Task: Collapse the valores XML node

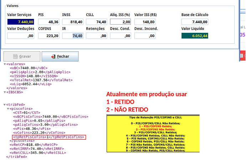Action: click(x=5, y=64)
